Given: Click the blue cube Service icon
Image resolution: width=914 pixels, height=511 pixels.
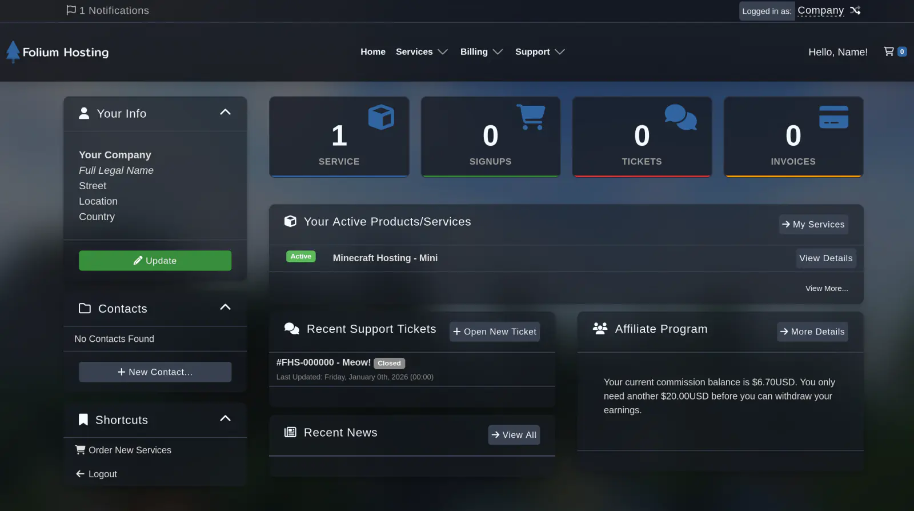Looking at the screenshot, I should pyautogui.click(x=381, y=117).
